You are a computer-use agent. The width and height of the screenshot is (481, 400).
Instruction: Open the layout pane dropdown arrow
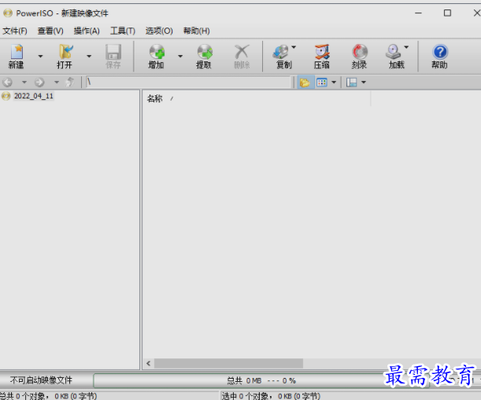[364, 82]
